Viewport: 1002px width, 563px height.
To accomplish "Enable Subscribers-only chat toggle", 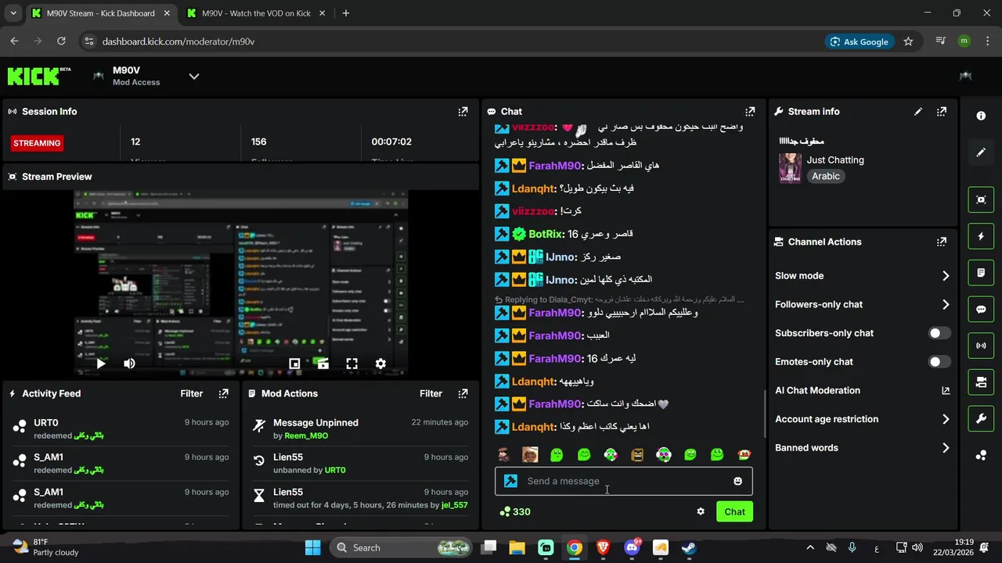I will coord(939,333).
